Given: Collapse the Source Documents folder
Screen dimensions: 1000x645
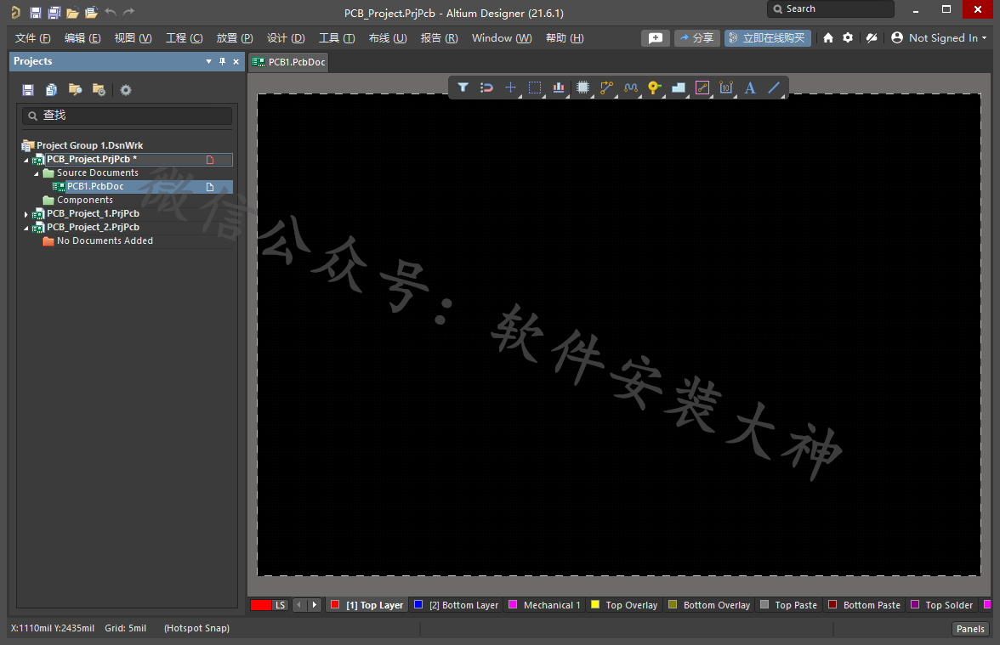Looking at the screenshot, I should [37, 173].
